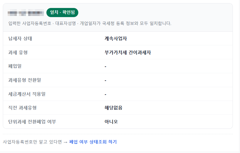This screenshot has width=240, height=153.
Task: Select the 아니오 value
Action: pos(111,122)
